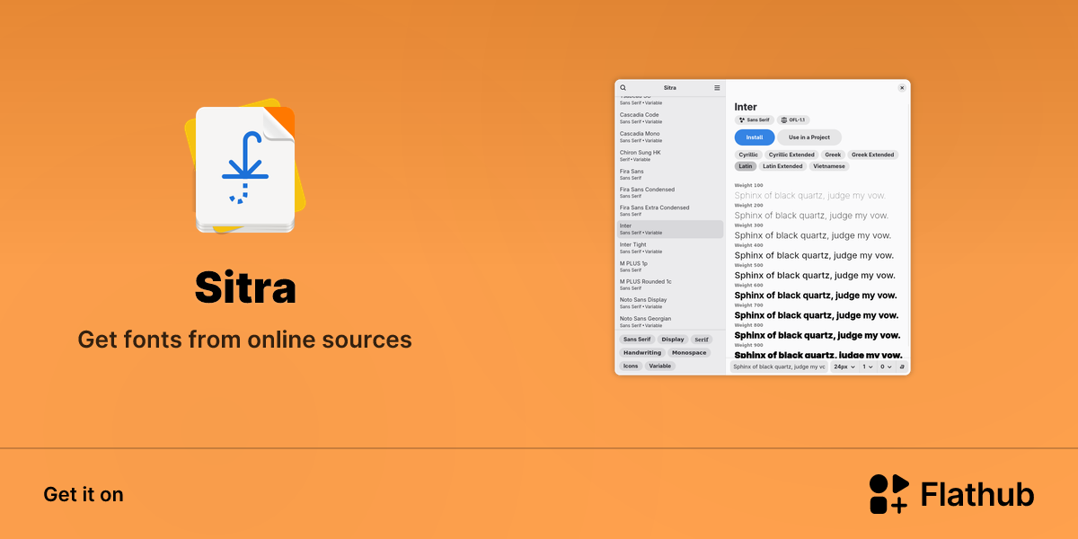Open the OFL-1.1 license tag
The height and width of the screenshot is (539, 1078).
794,119
